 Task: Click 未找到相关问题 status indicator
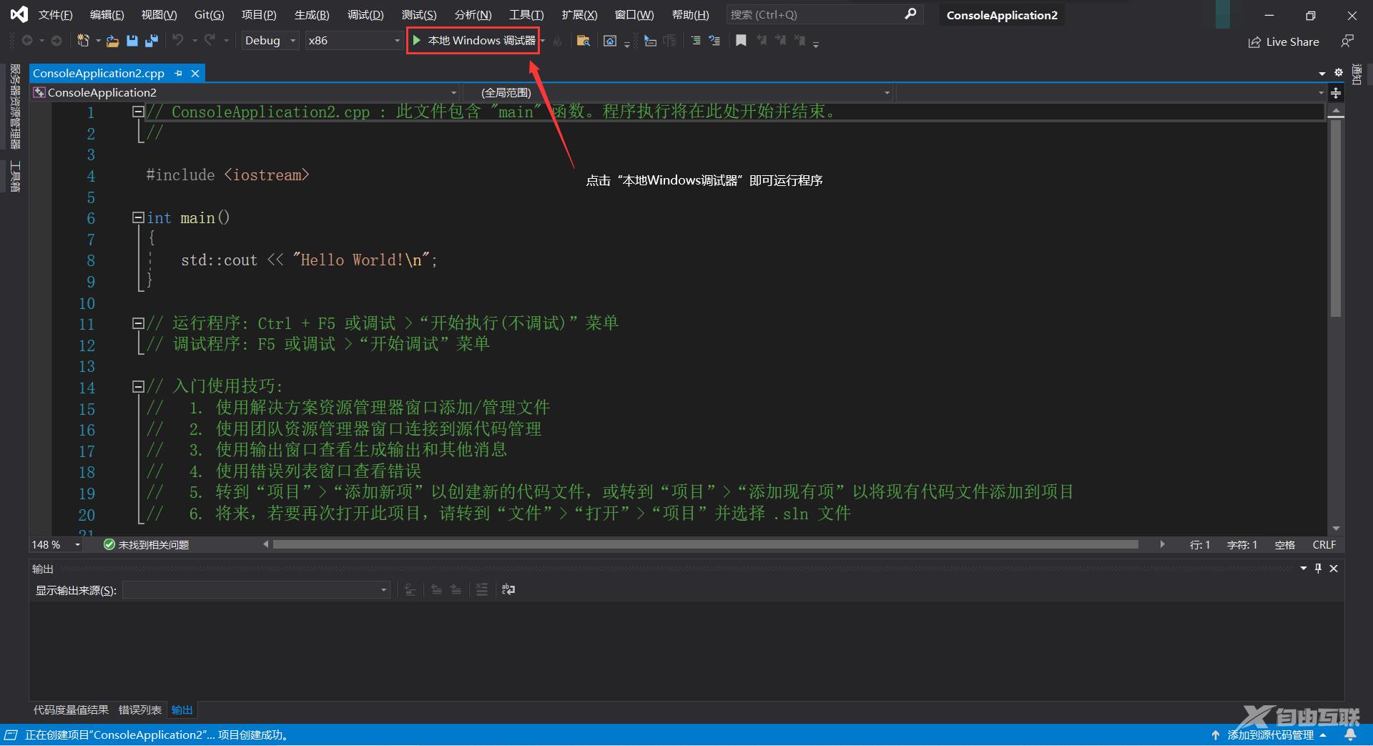(x=147, y=545)
